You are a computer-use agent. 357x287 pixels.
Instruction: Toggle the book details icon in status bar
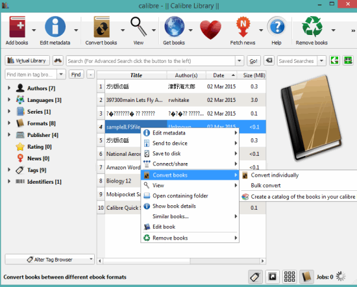pyautogui.click(x=306, y=277)
